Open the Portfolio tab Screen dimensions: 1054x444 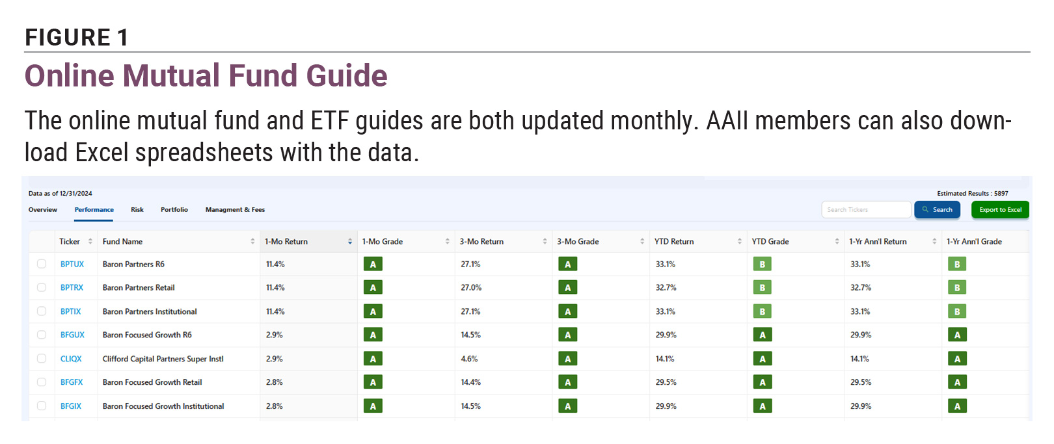tap(174, 210)
